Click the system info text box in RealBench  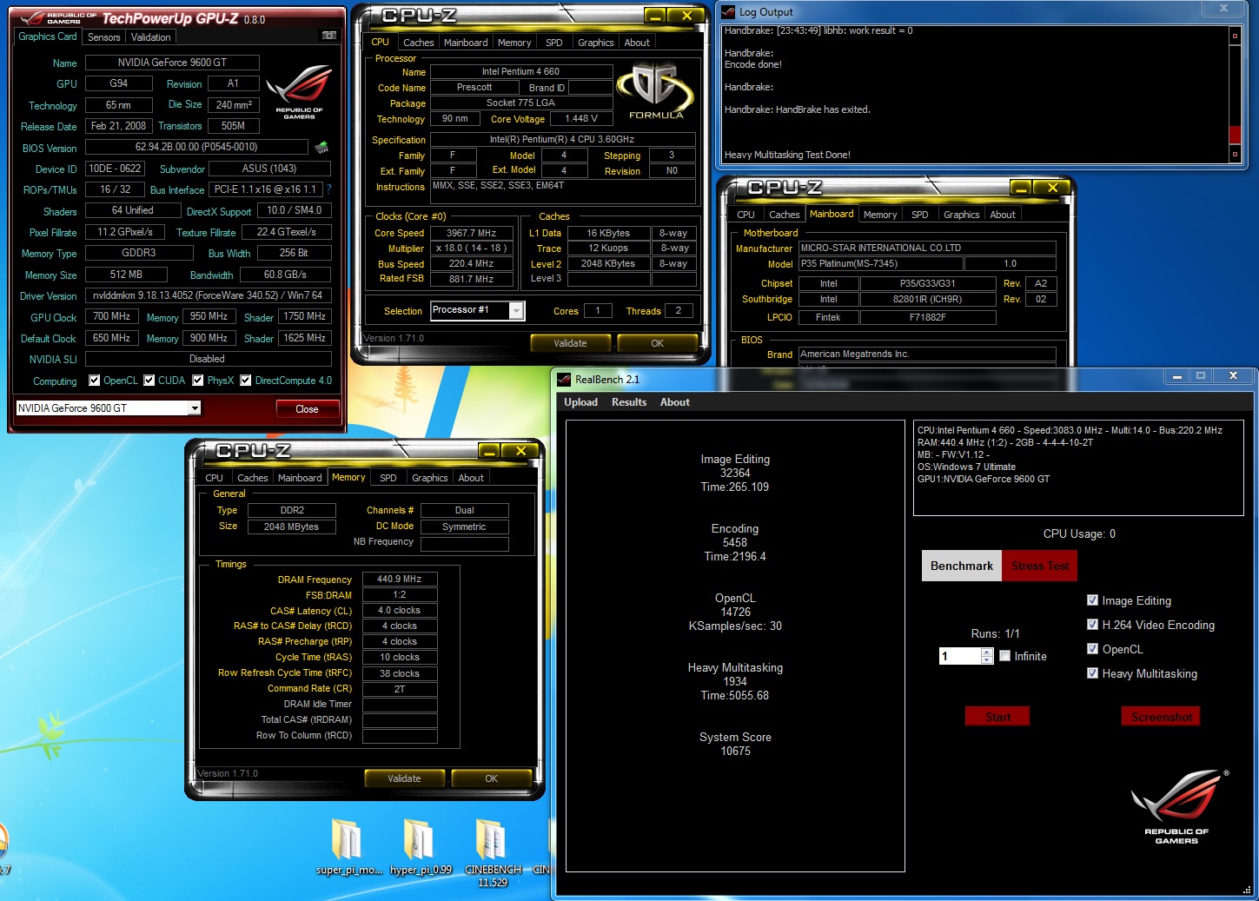(x=1078, y=467)
